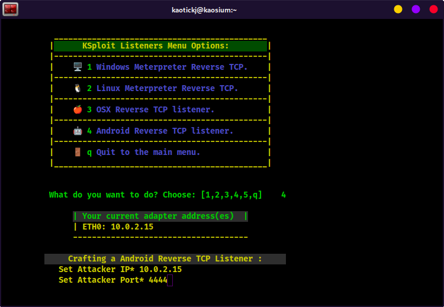Click the window title 'kaotickj@kaosium:~'
The width and height of the screenshot is (444, 307).
[204, 10]
